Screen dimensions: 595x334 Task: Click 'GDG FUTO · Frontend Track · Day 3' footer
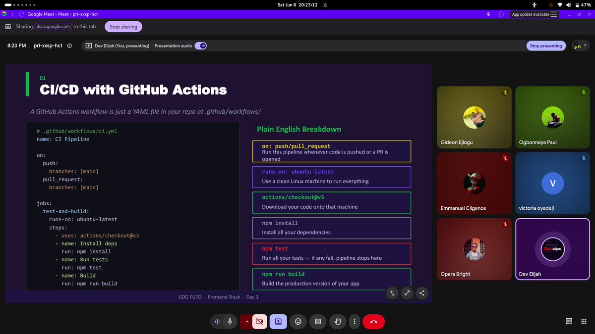(218, 297)
